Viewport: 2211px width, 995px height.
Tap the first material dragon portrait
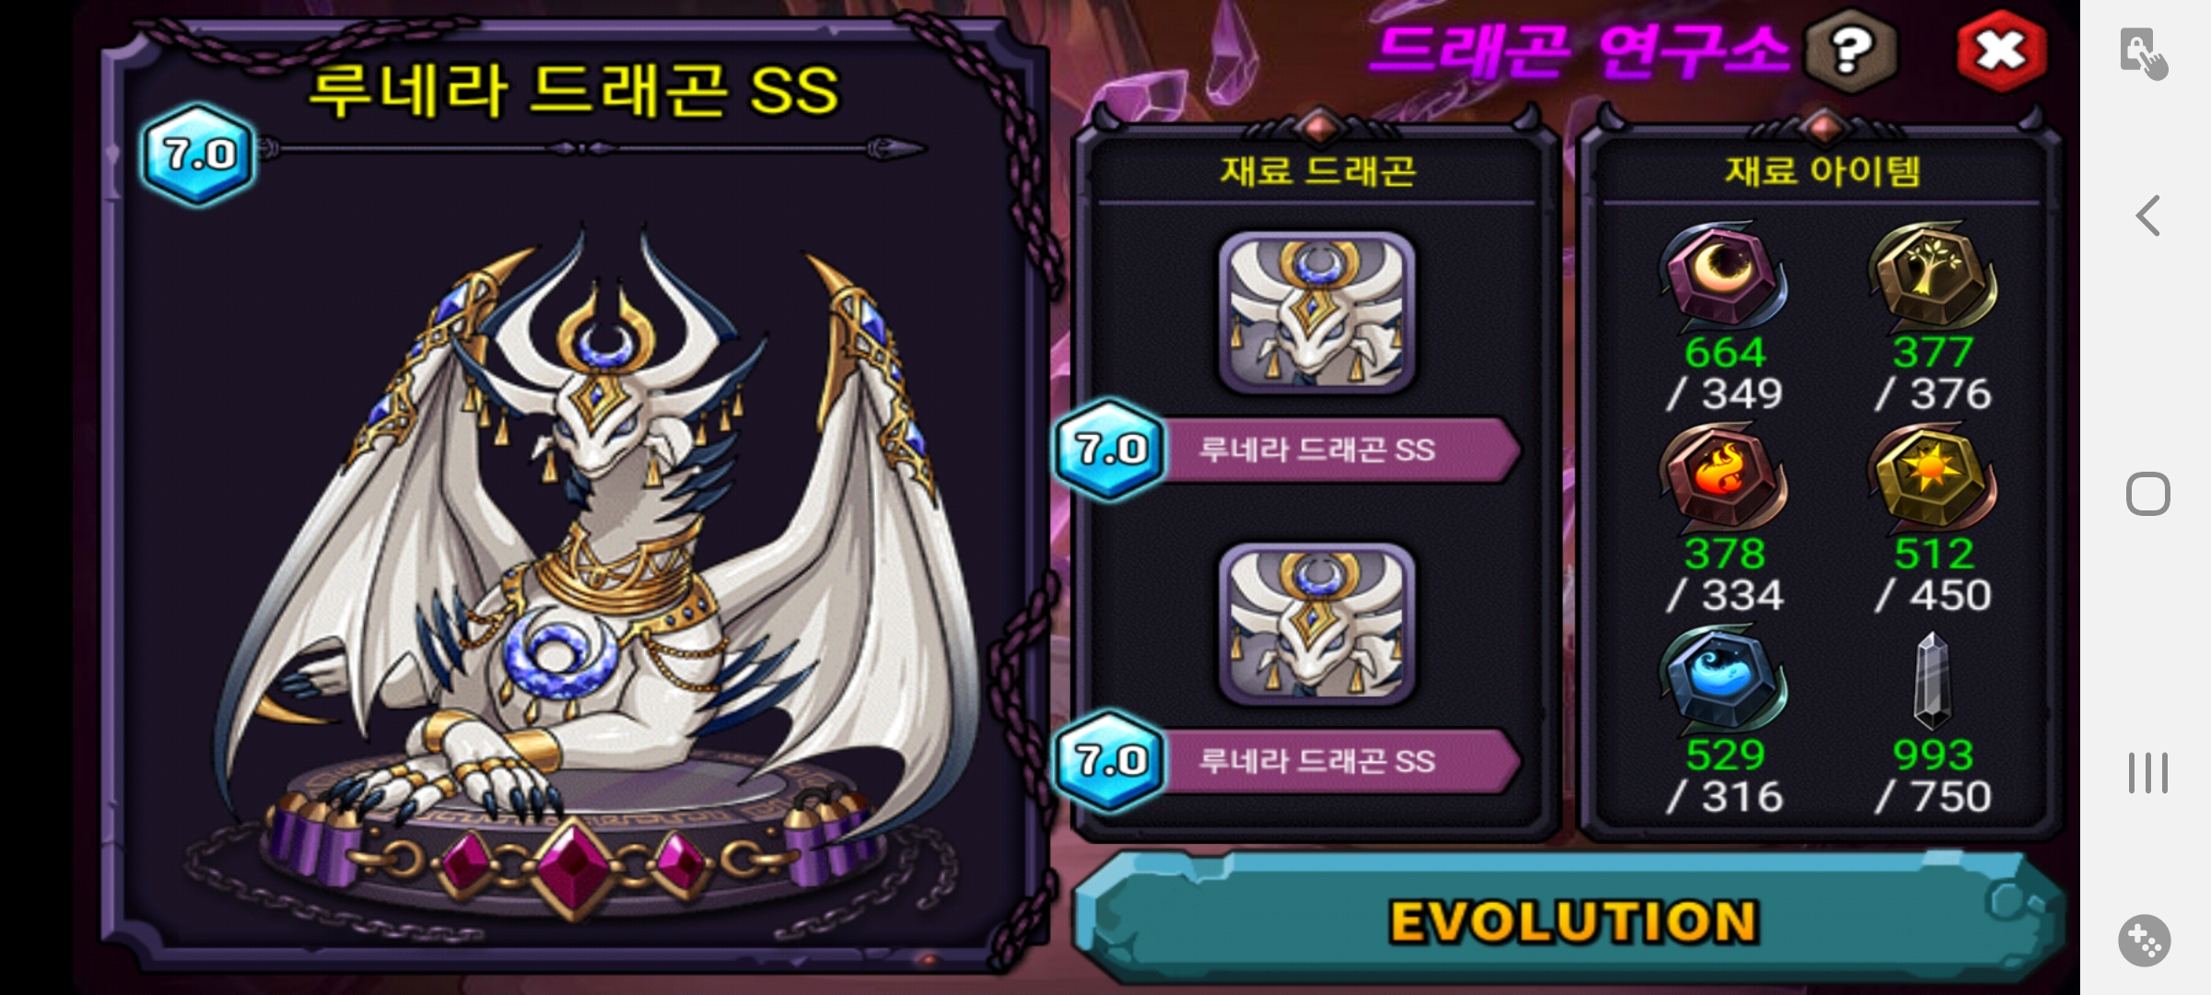[x=1316, y=313]
